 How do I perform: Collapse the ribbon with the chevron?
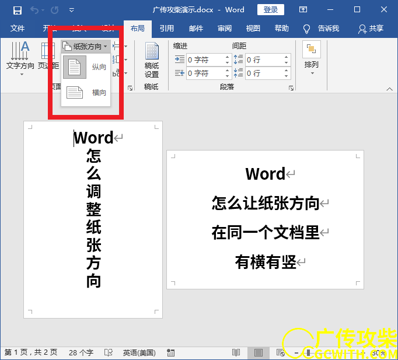(389, 89)
